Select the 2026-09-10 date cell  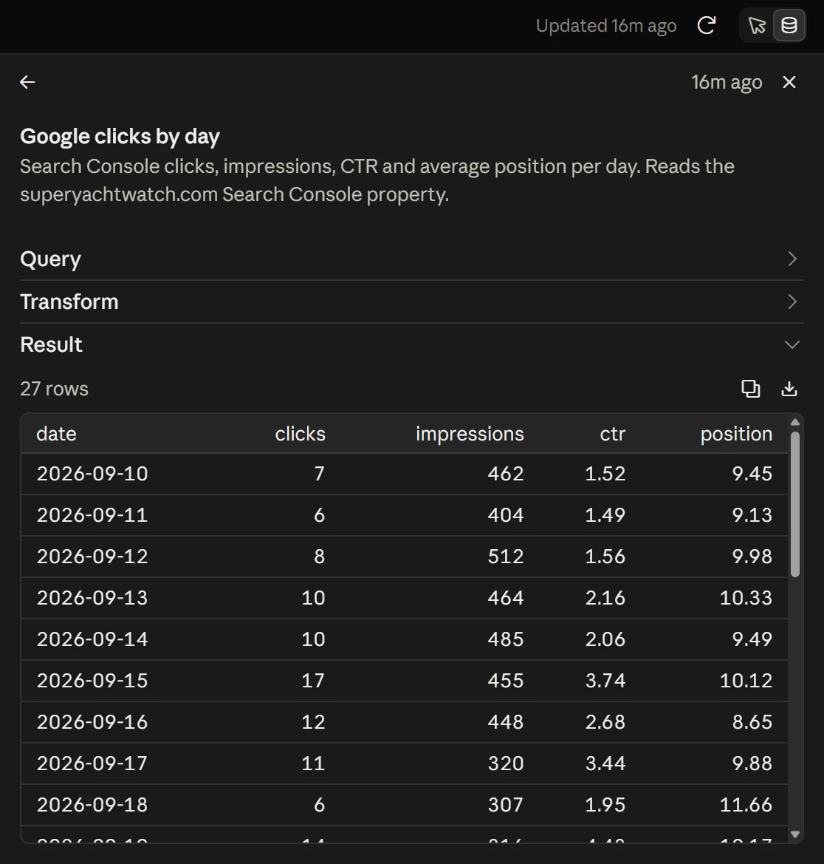92,474
